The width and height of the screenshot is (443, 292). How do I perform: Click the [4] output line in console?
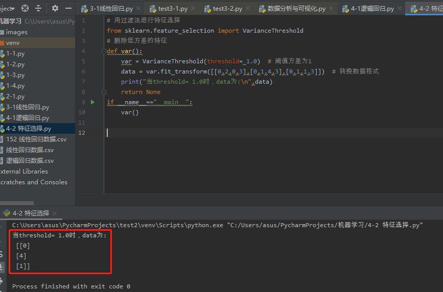click(x=21, y=256)
